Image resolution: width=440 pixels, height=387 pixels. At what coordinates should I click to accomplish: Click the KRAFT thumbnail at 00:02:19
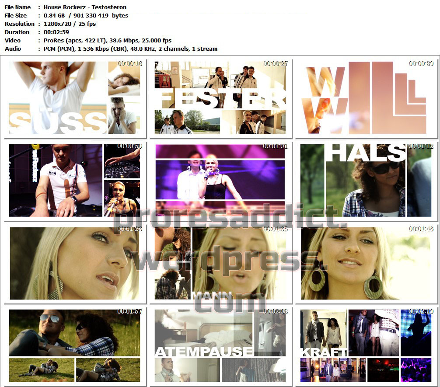point(367,345)
